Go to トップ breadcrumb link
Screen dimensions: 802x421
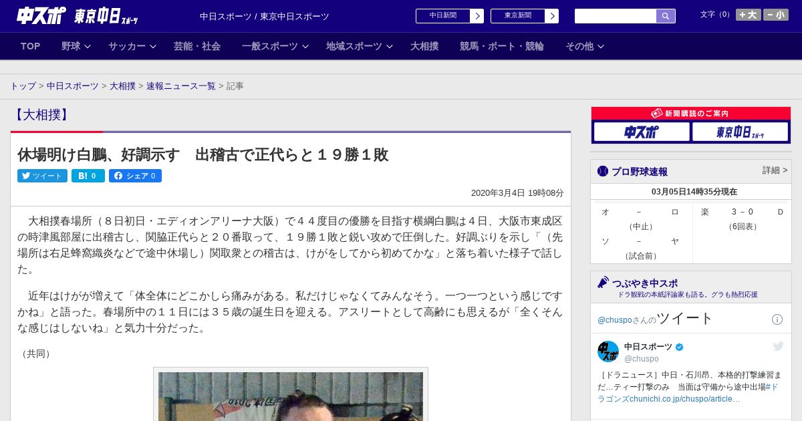click(23, 86)
